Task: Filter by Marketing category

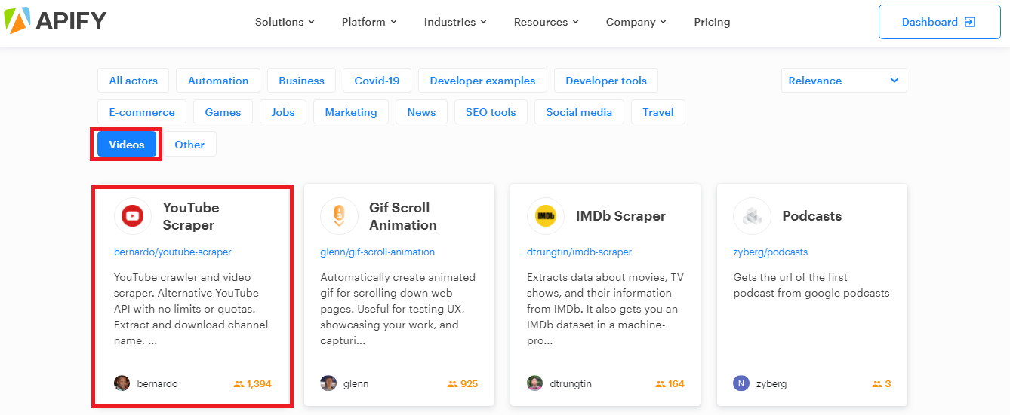Action: [351, 112]
